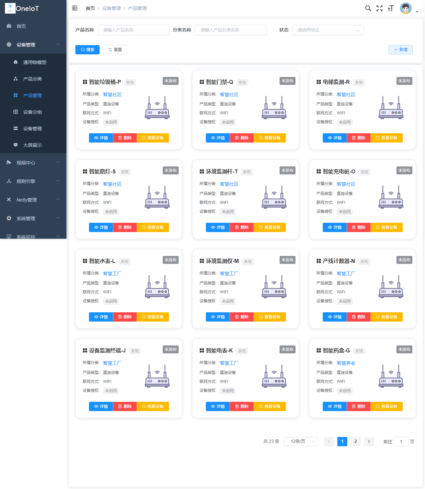The width and height of the screenshot is (425, 489).
Task: Focus the 产品名称 input field
Action: point(133,30)
